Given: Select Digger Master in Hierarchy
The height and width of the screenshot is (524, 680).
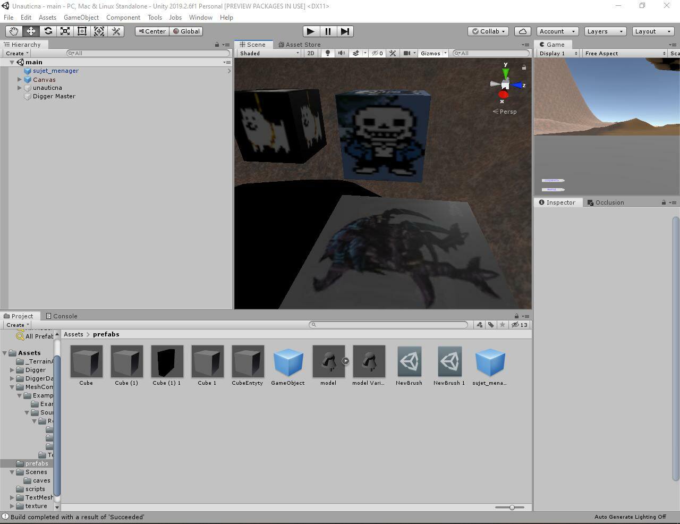Looking at the screenshot, I should [x=54, y=96].
